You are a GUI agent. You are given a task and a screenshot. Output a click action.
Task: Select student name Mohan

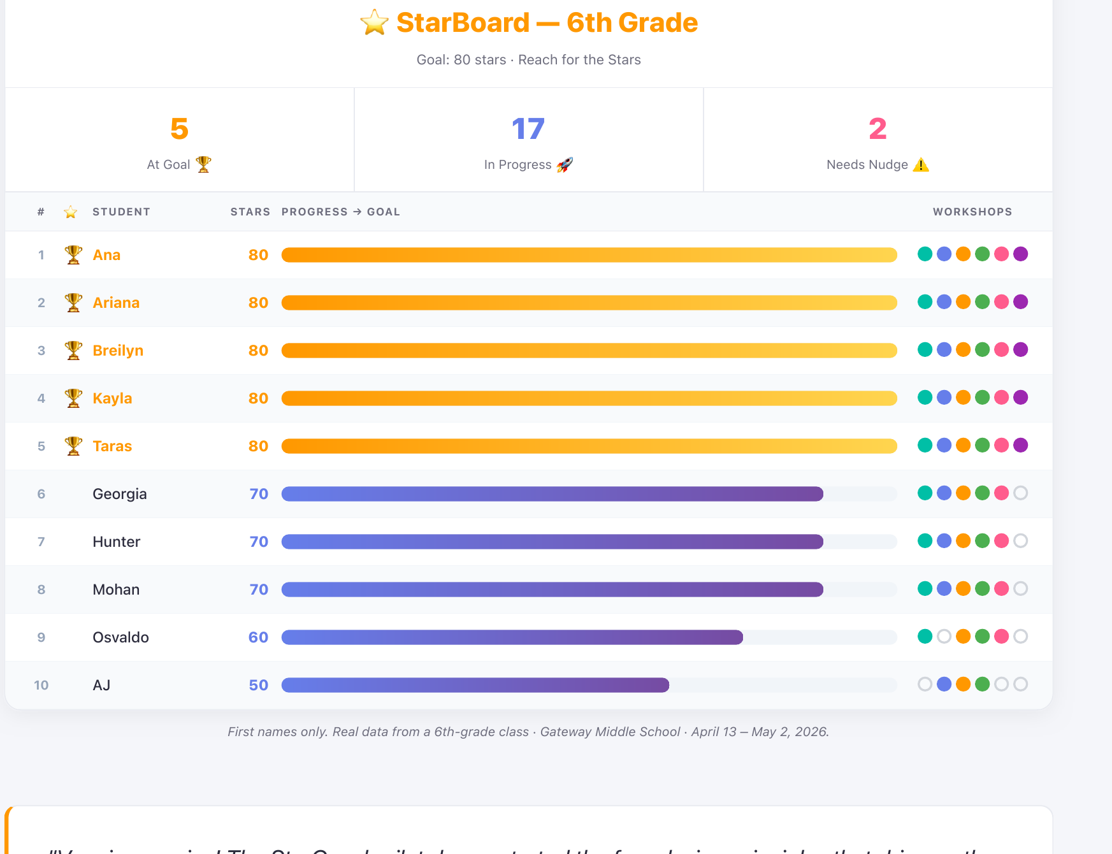(x=116, y=590)
